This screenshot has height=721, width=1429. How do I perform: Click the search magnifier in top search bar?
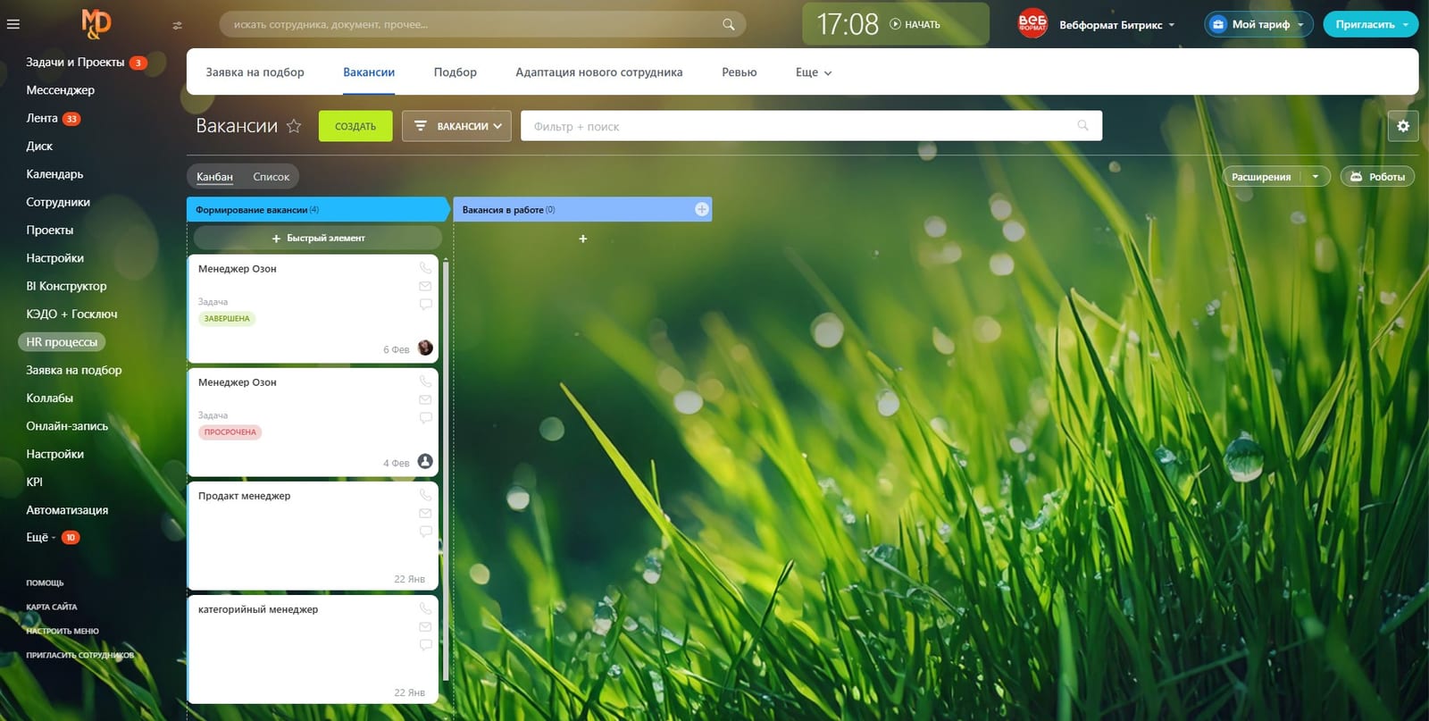point(729,24)
